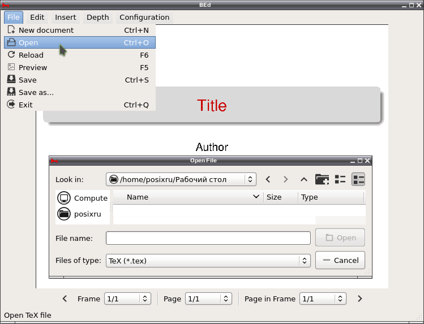Go to parent directory in dialog
The height and width of the screenshot is (324, 424).
303,179
